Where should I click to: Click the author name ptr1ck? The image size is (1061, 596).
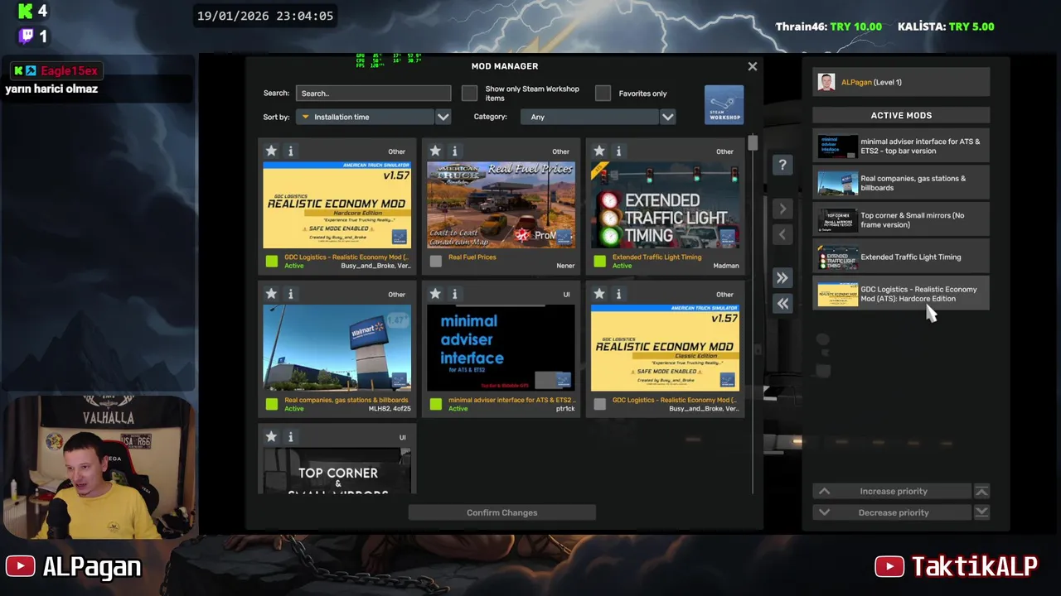(564, 409)
